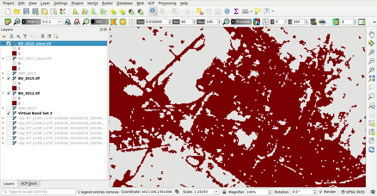The width and height of the screenshot is (377, 196).
Task: Click the Save Project icon
Action: pos(26,11)
